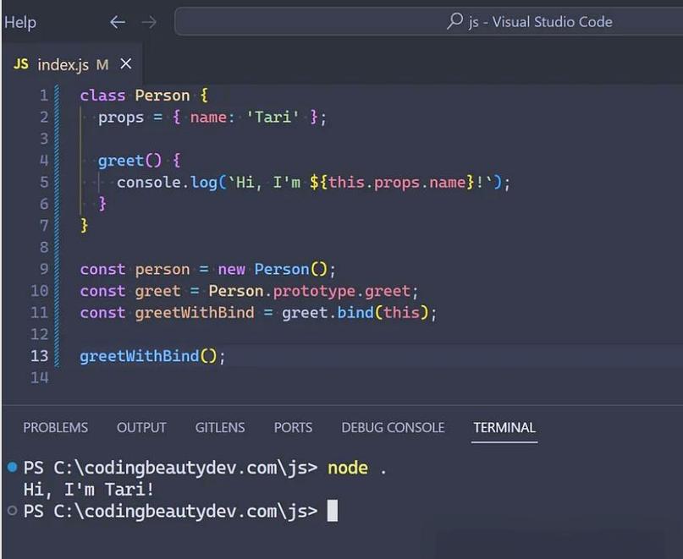Open the Help menu
The width and height of the screenshot is (683, 559).
click(x=20, y=21)
